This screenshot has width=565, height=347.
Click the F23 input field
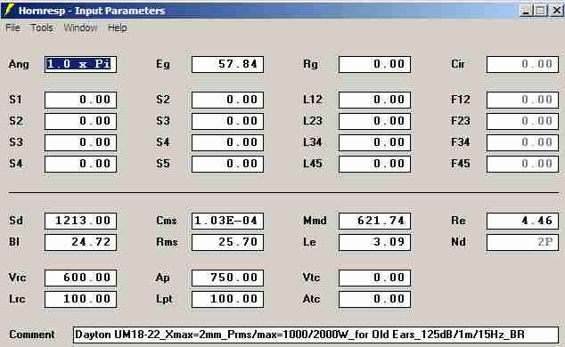[522, 121]
